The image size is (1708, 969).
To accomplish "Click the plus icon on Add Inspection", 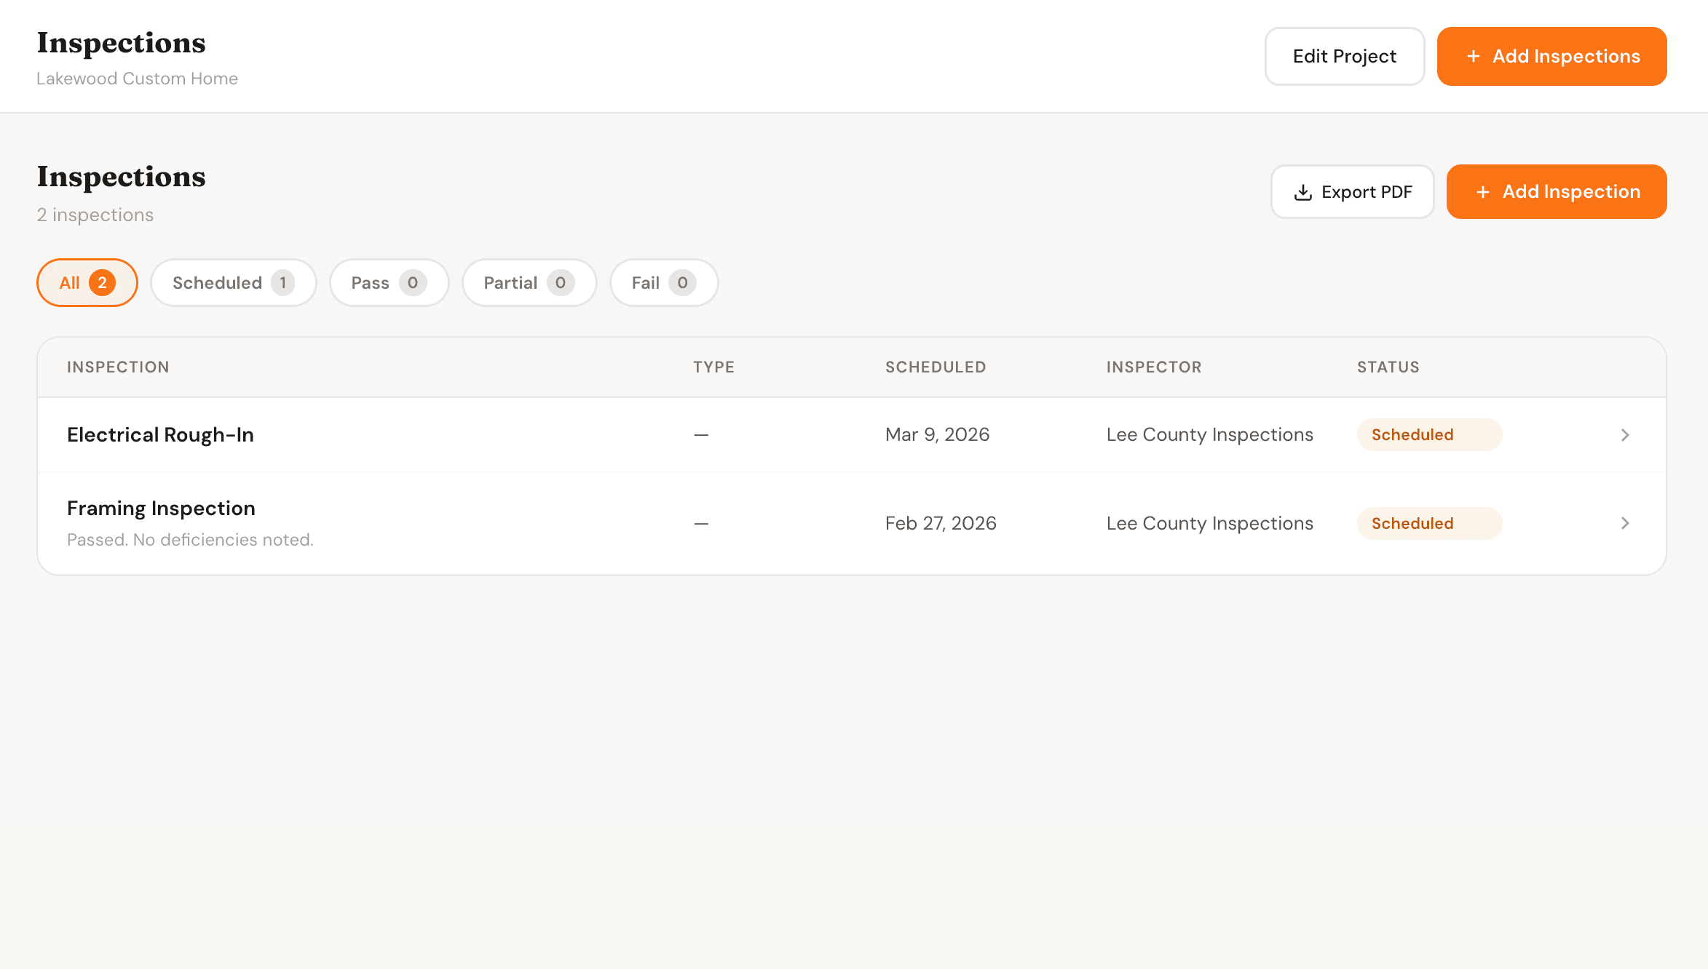I will point(1483,192).
